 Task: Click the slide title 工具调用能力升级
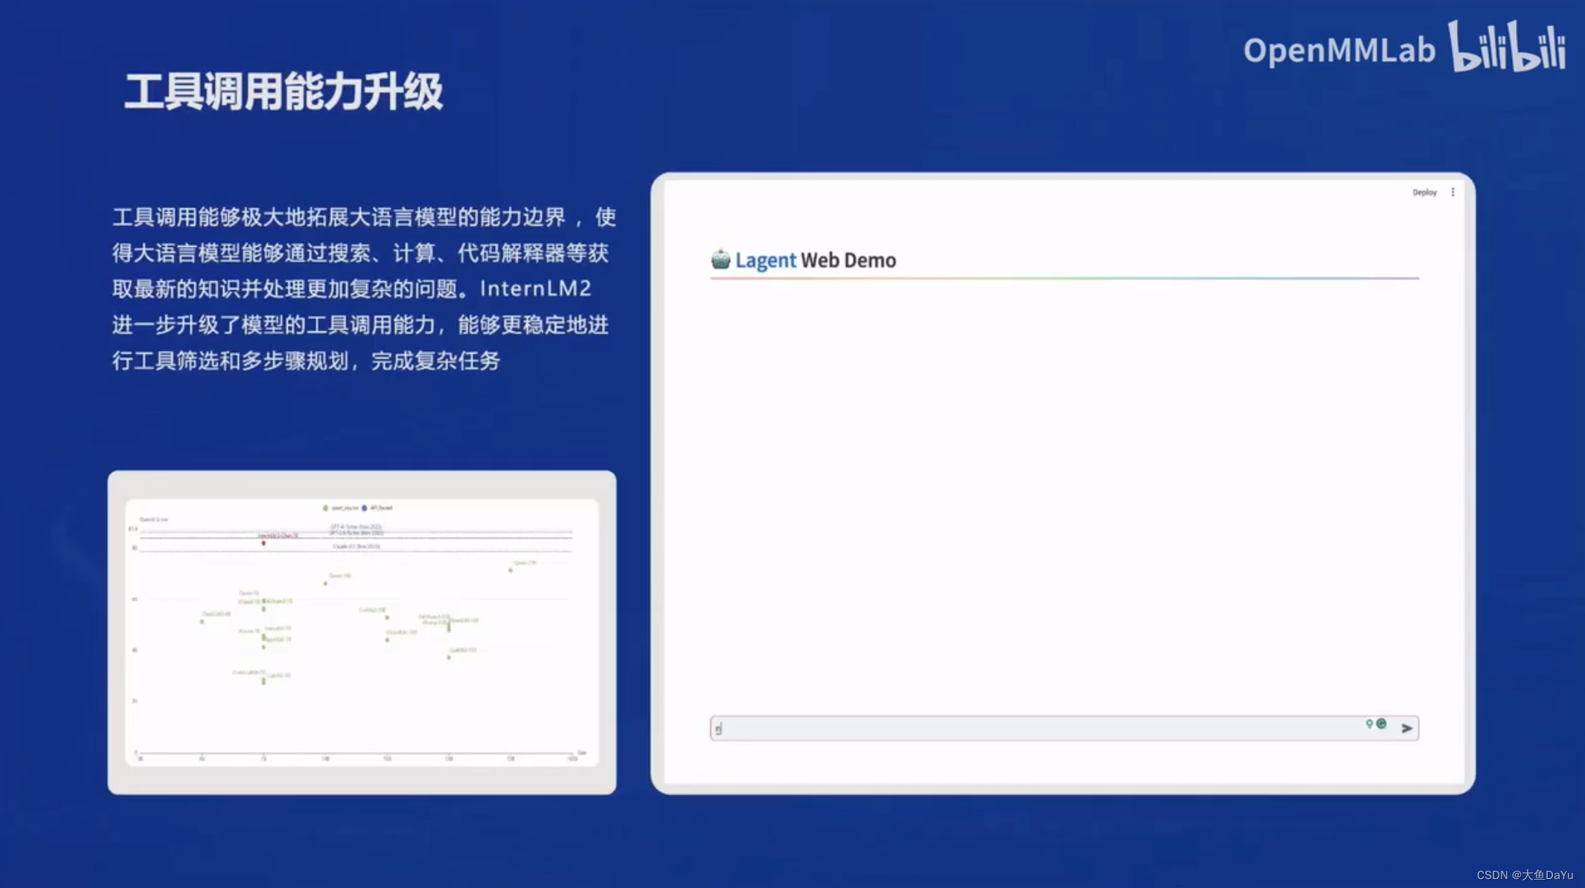[284, 92]
